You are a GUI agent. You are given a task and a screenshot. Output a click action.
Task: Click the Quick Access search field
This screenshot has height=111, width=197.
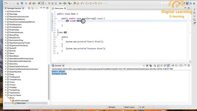point(167,3)
